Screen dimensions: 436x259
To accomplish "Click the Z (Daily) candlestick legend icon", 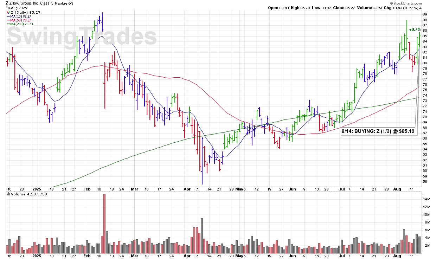I will pyautogui.click(x=8, y=12).
